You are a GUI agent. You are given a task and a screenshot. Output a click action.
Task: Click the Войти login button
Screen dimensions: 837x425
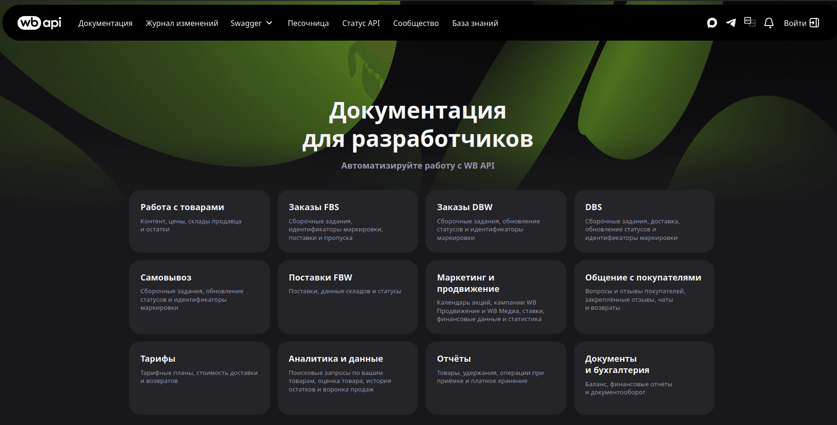[x=802, y=23]
